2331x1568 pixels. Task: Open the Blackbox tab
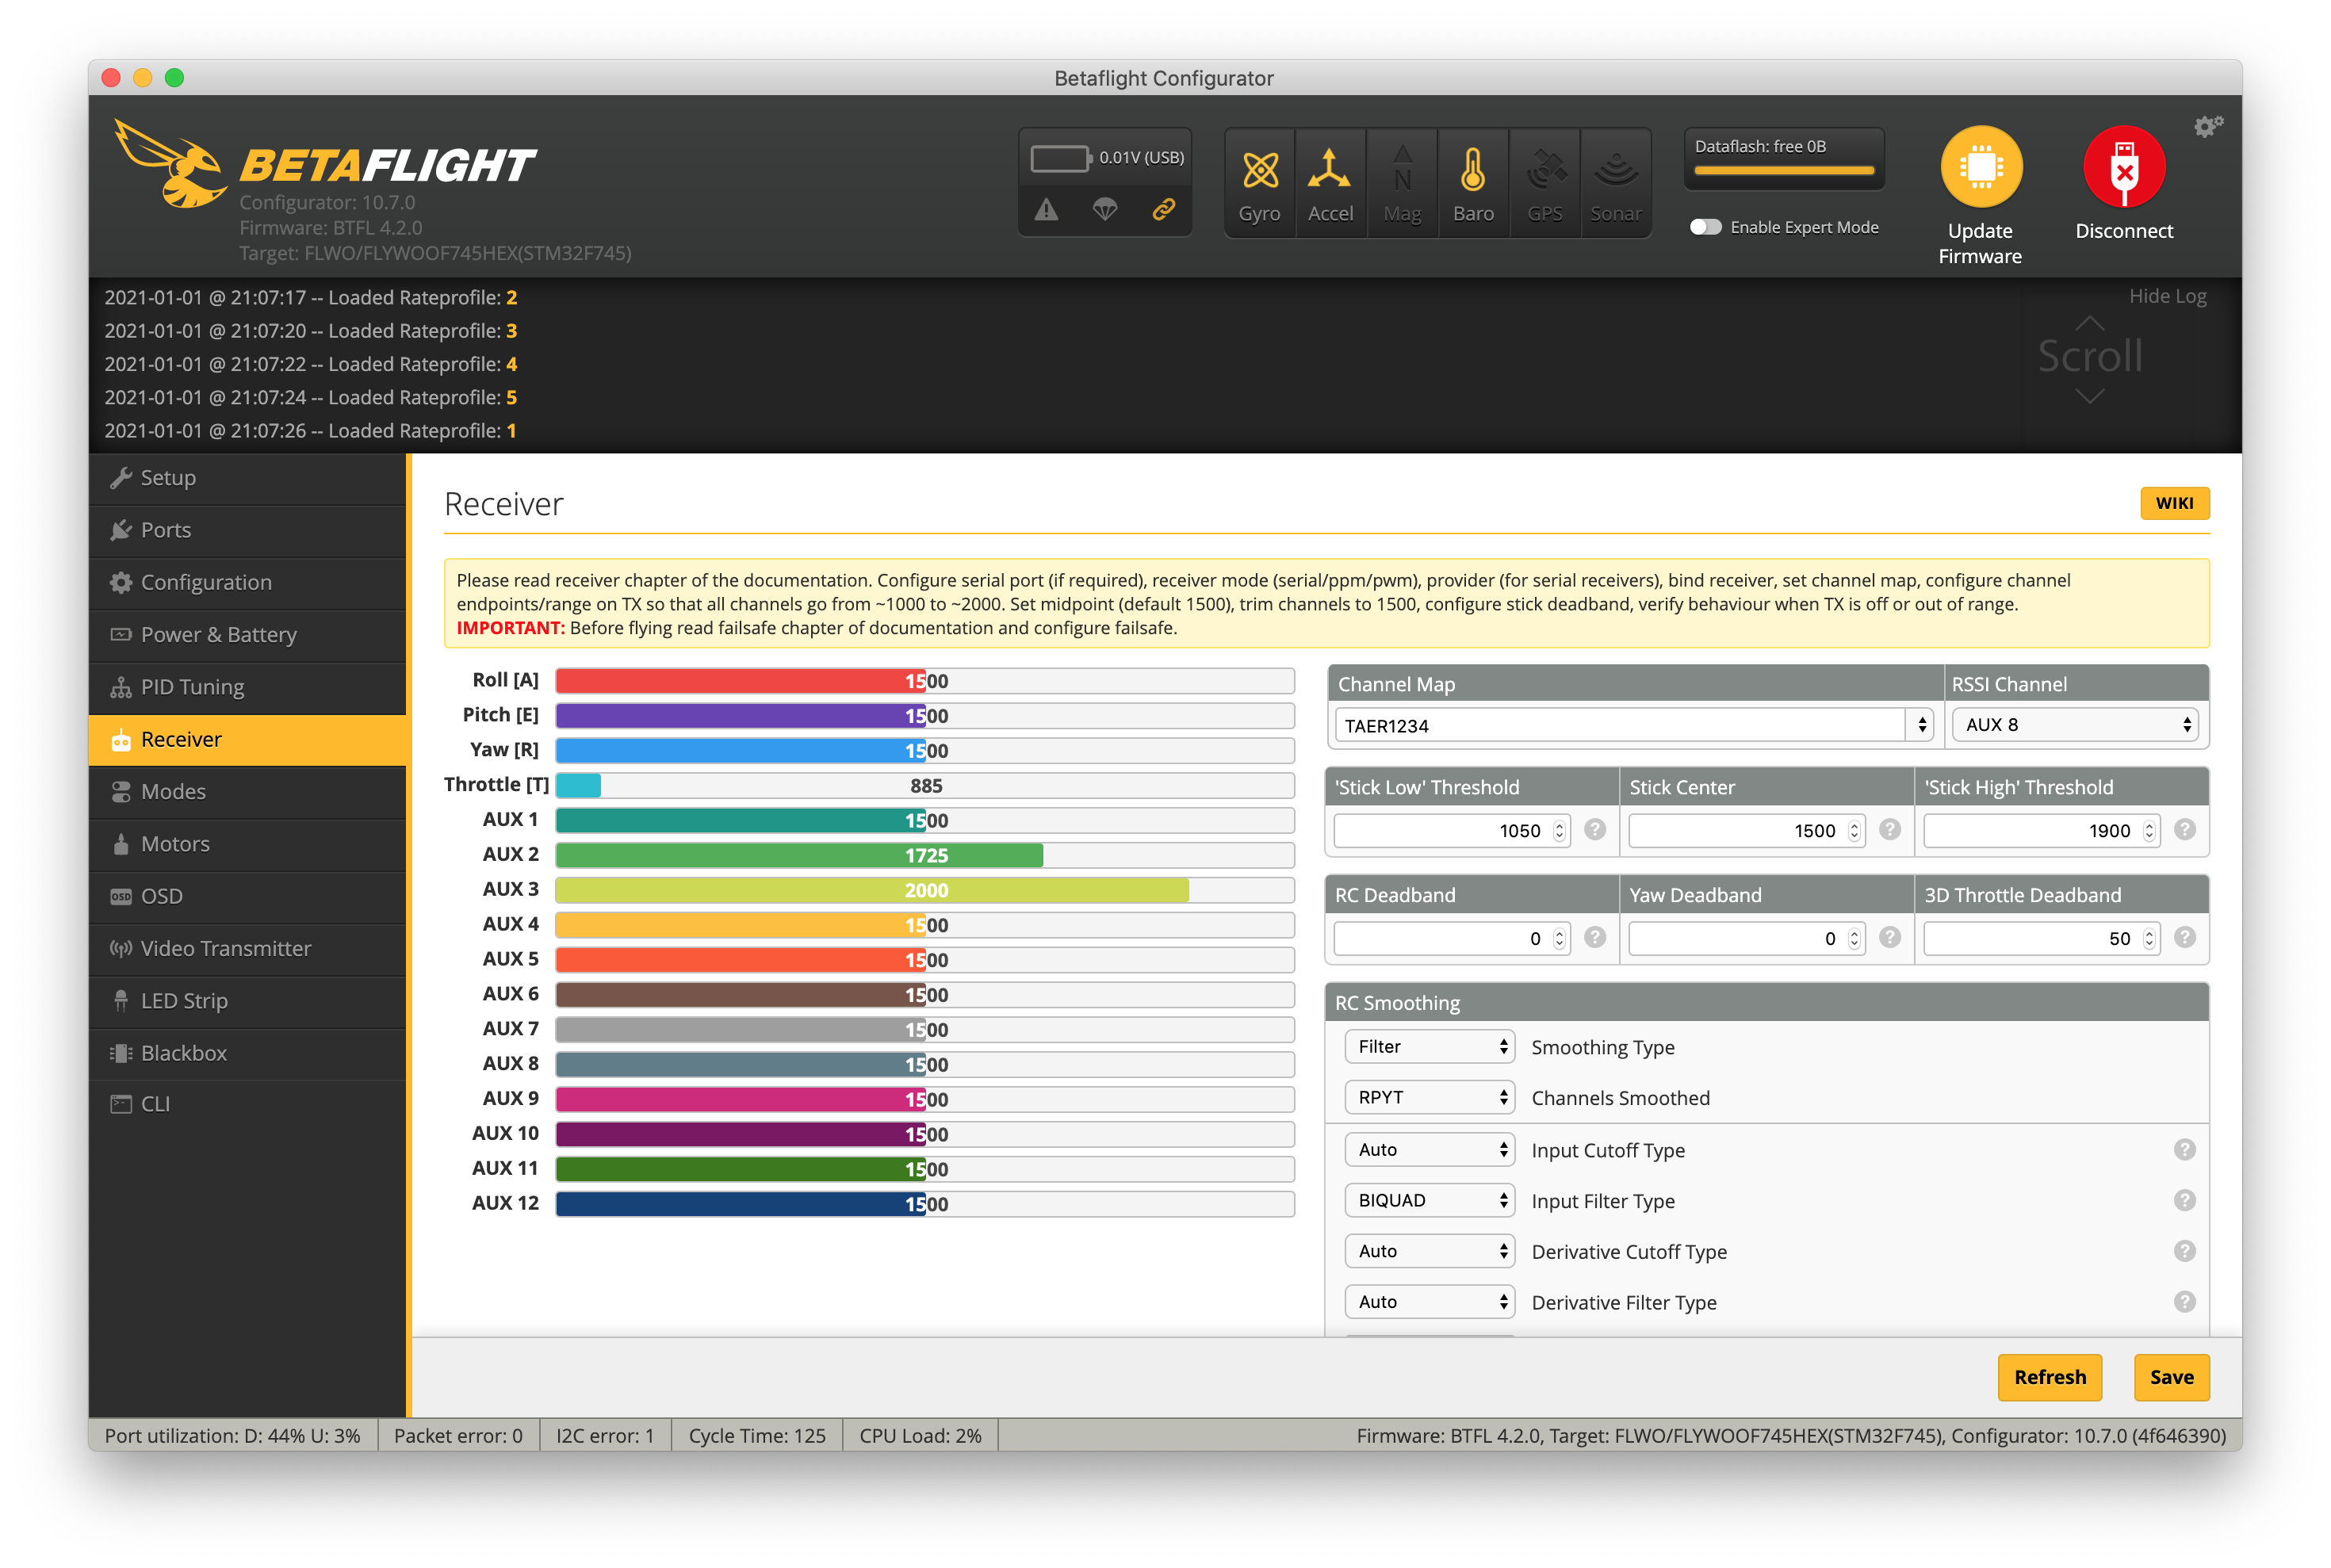[247, 1053]
